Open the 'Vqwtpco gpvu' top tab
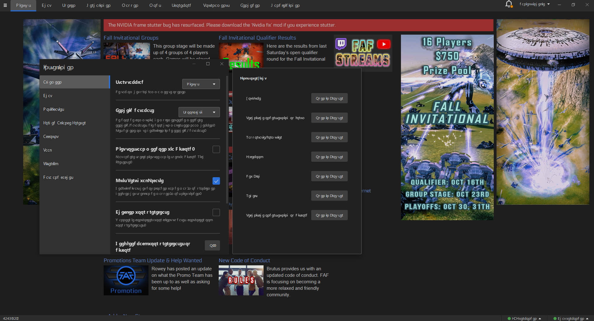This screenshot has width=594, height=321. click(216, 6)
